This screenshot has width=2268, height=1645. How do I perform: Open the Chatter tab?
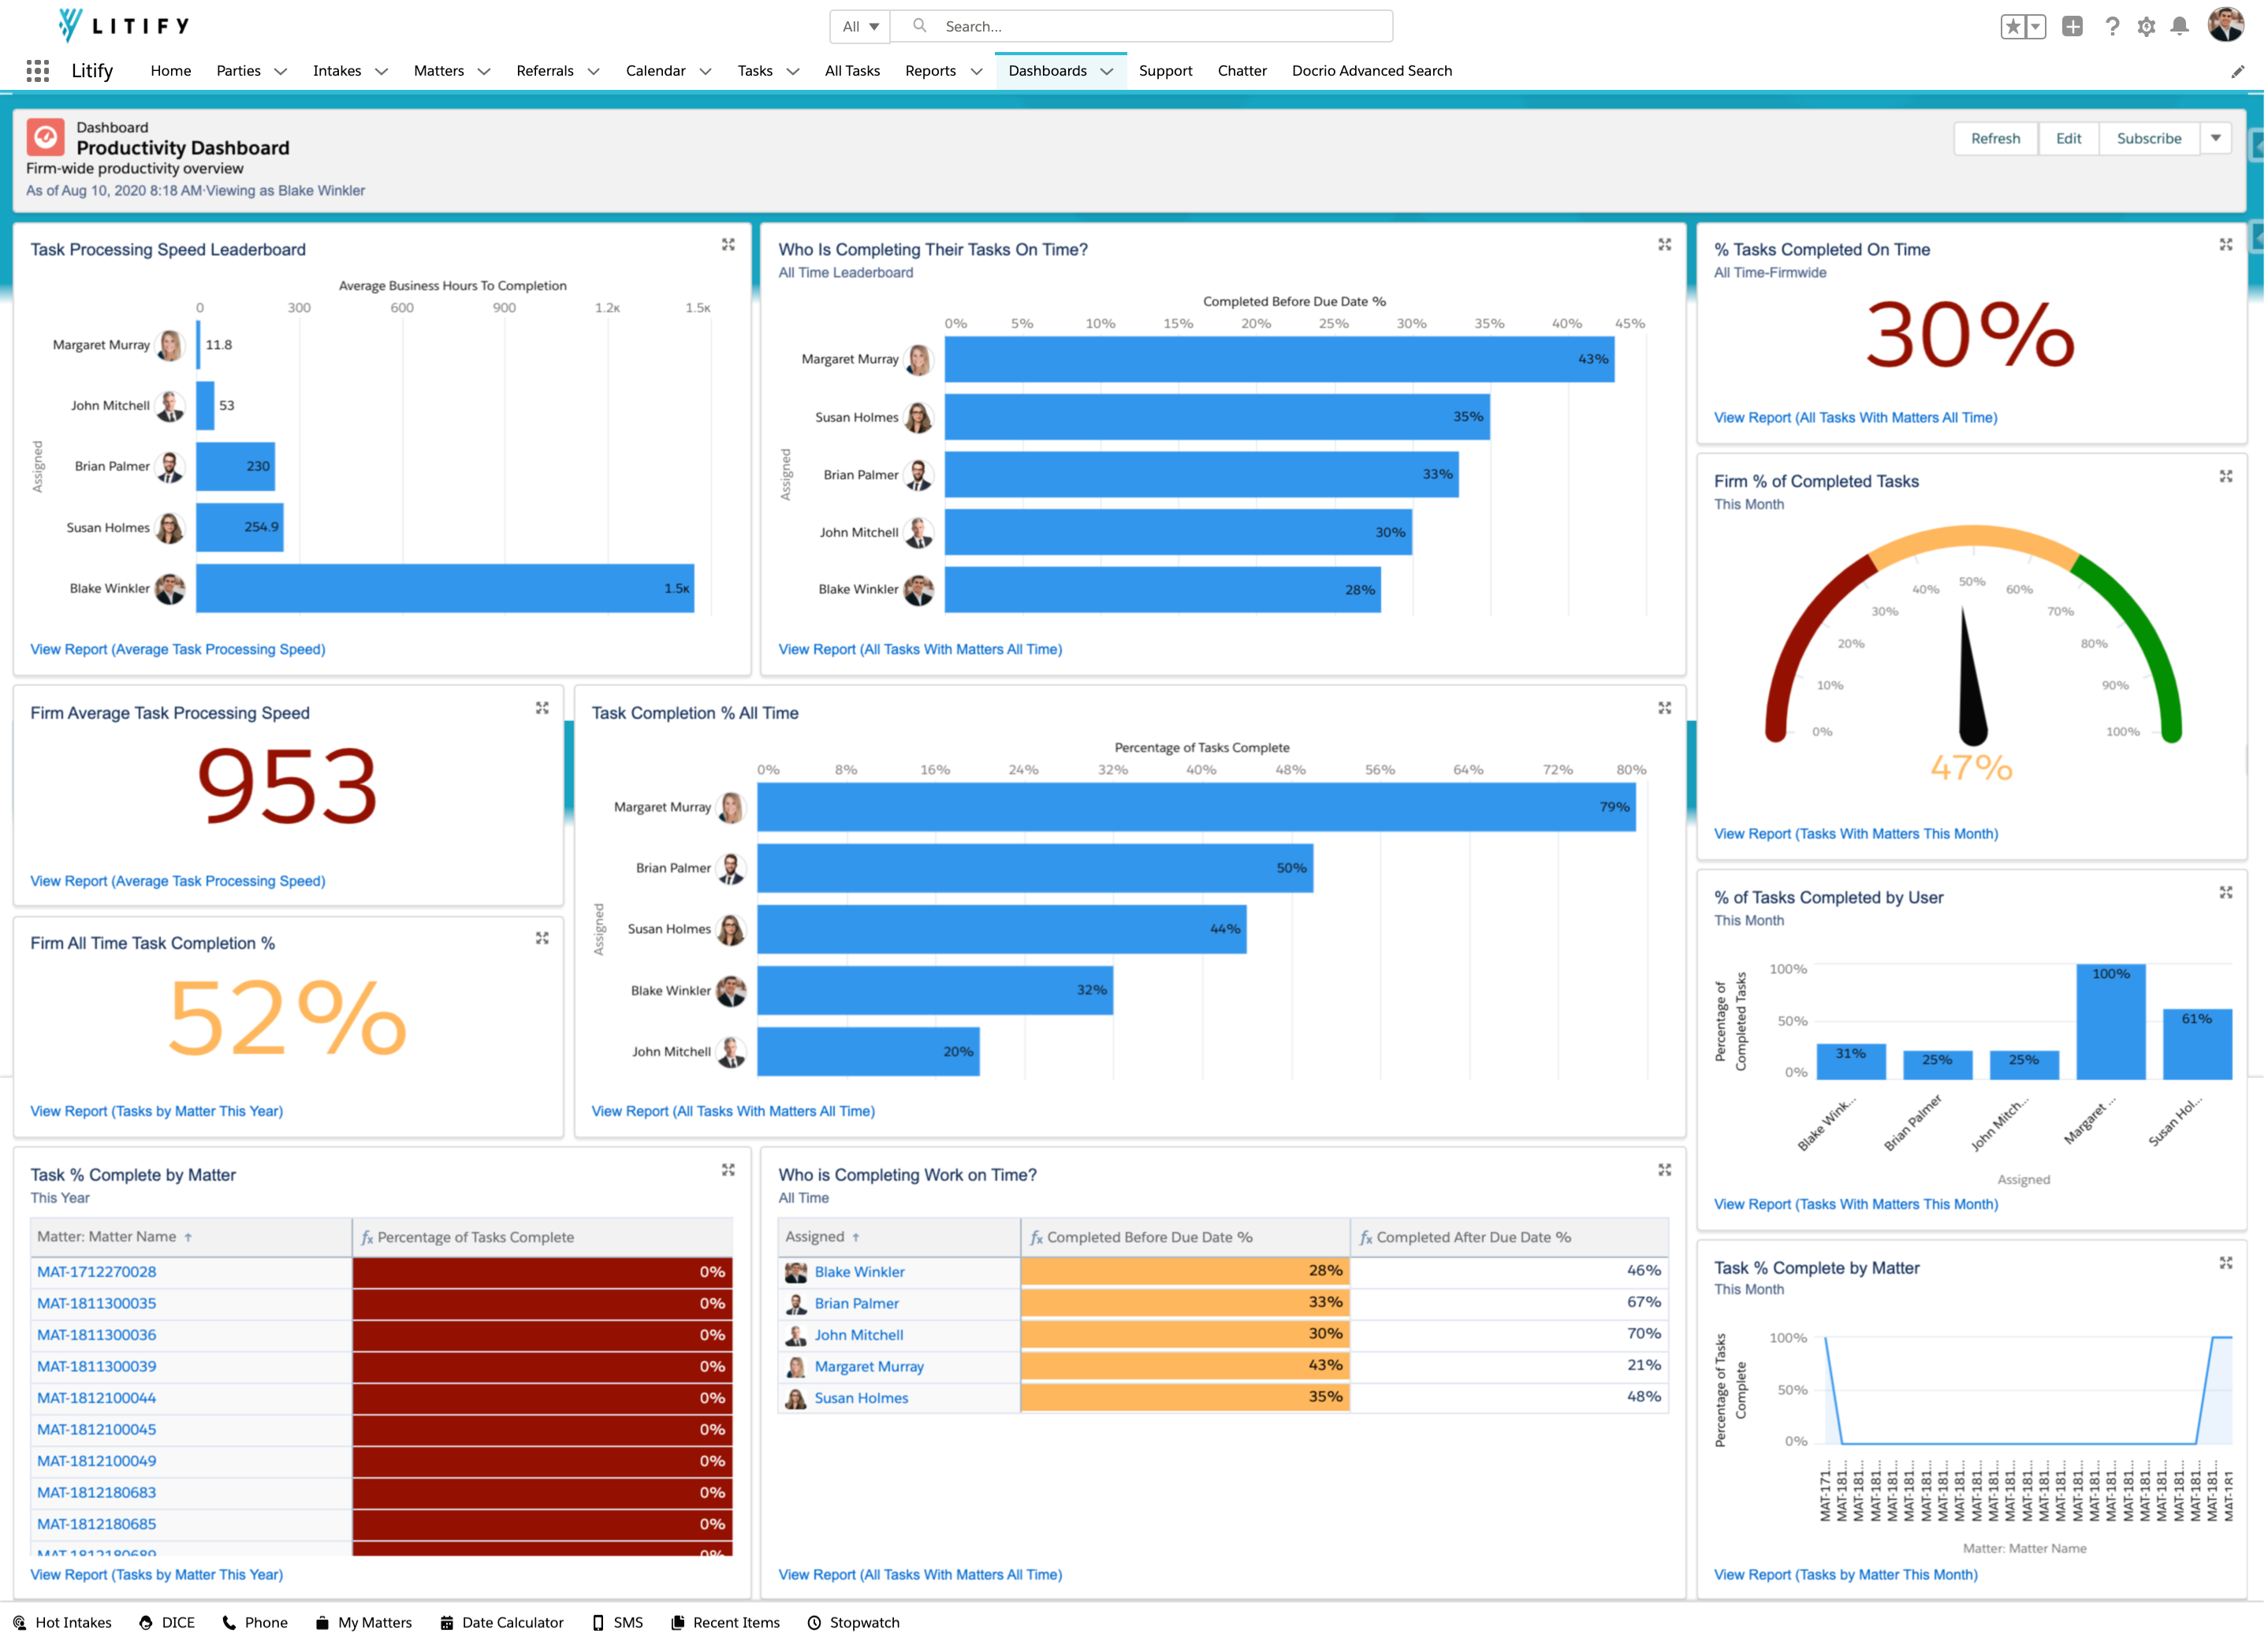tap(1242, 71)
